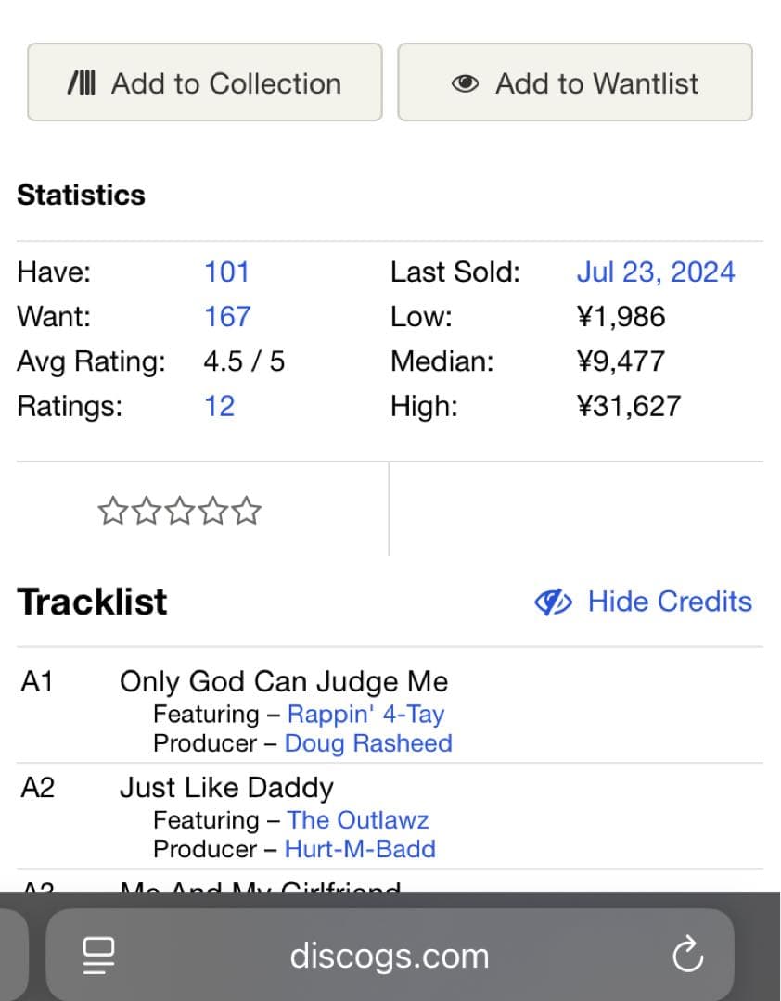Open The Outlawz artist link

tap(358, 820)
